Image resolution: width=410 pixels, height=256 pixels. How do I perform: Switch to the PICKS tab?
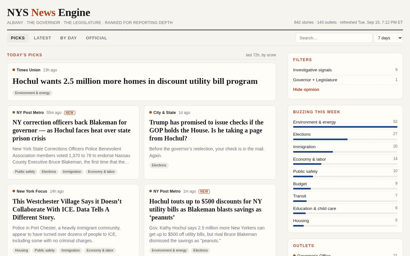click(x=18, y=38)
